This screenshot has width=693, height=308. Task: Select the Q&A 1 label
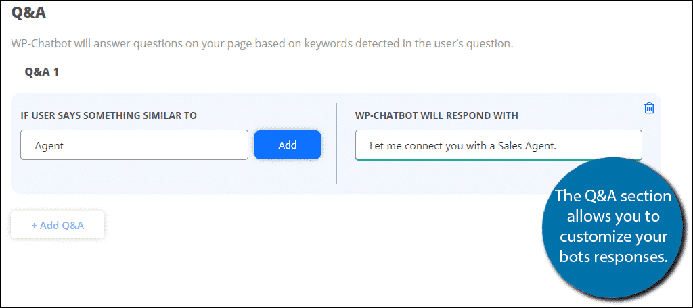coord(42,72)
